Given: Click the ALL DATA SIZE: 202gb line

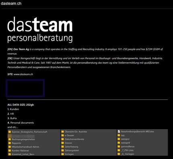Looking at the screenshot, I should point(21,105).
